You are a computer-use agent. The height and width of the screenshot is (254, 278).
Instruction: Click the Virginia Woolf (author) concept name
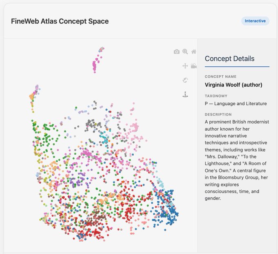click(x=233, y=85)
